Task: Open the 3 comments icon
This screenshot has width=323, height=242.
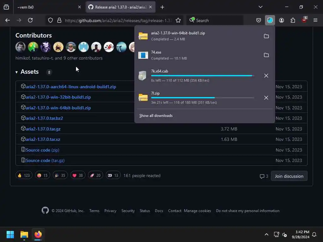Action: pos(264,176)
